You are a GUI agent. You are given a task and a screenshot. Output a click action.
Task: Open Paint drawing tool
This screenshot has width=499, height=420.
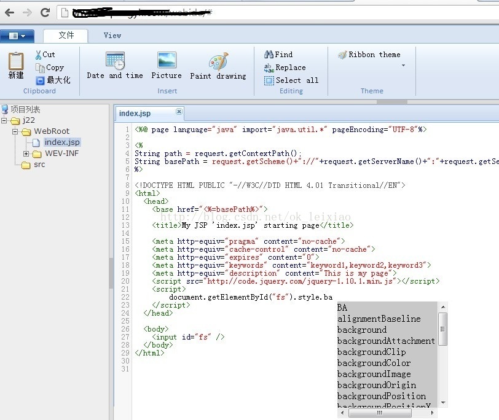tap(218, 61)
